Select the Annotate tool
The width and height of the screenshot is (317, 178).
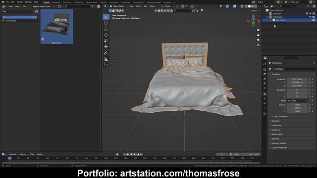tap(106, 53)
